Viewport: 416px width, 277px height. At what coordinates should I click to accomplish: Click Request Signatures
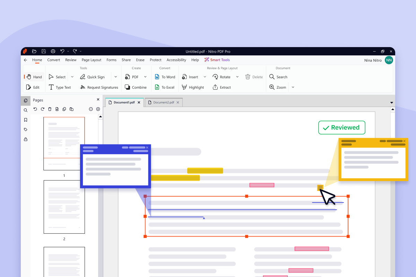[x=99, y=87]
